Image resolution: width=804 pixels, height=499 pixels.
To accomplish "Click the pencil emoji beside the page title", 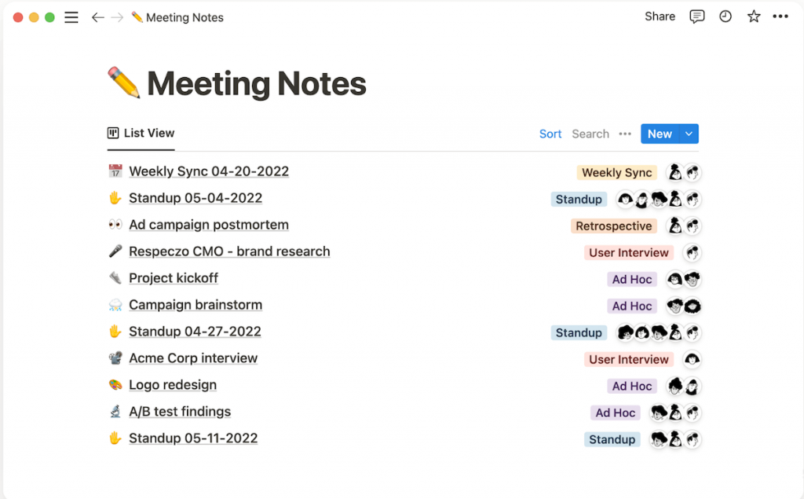I will pos(122,81).
